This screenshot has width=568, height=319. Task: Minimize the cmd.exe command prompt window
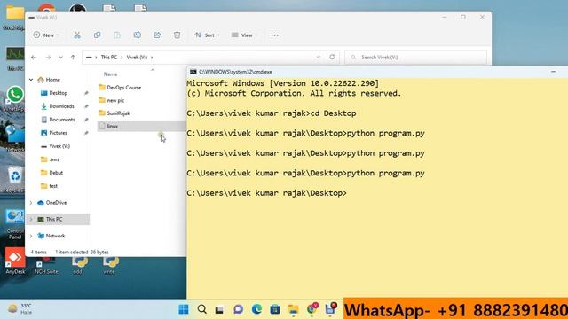[x=553, y=72]
